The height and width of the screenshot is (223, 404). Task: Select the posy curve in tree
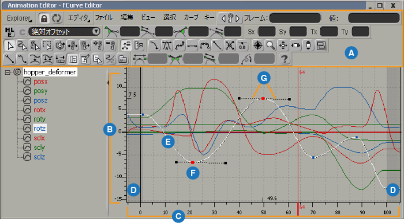(40, 91)
